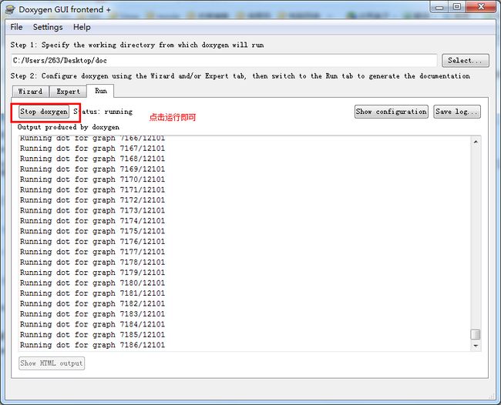Viewport: 501px width, 405px height.
Task: Minimize the Doxygen GUI window
Action: click(x=439, y=7)
